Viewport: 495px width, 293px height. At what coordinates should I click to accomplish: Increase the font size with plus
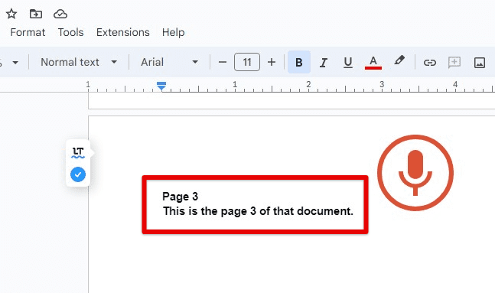tap(272, 62)
